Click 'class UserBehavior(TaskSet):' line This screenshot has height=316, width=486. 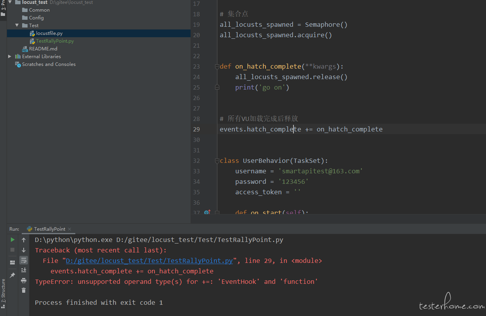coord(274,161)
